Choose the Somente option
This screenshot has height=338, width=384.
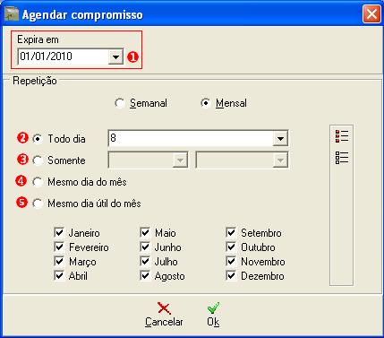pyautogui.click(x=38, y=160)
